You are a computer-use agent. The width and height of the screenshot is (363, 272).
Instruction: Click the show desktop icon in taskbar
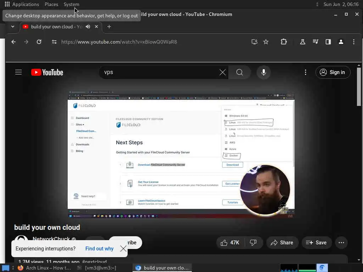tap(6, 268)
